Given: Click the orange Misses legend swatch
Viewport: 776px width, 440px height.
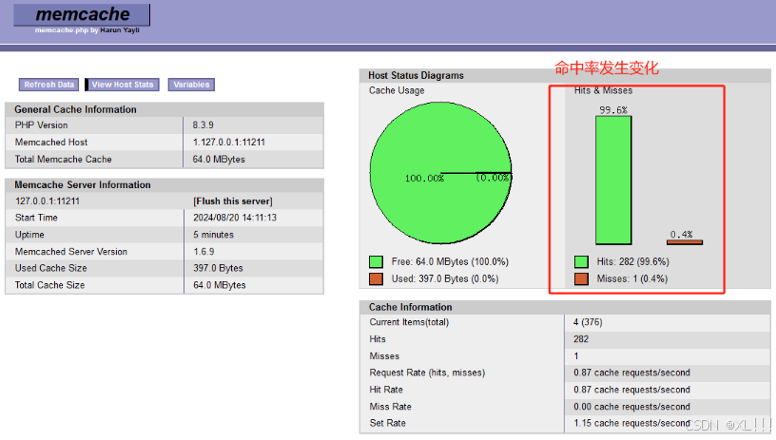Looking at the screenshot, I should [x=581, y=278].
